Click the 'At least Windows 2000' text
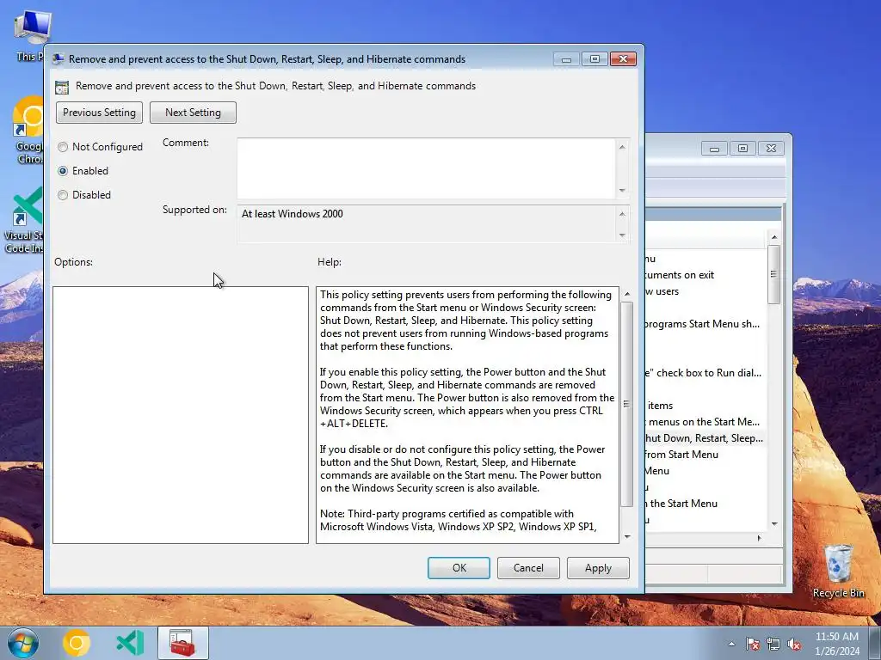The width and height of the screenshot is (881, 660). click(293, 214)
